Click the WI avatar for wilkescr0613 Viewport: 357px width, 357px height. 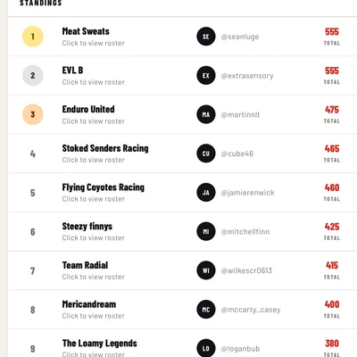(206, 270)
